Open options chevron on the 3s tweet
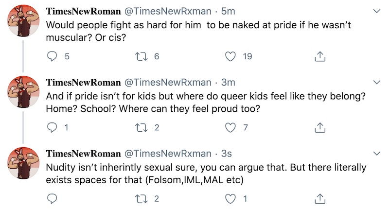This screenshot has width=389, height=209. pyautogui.click(x=376, y=153)
